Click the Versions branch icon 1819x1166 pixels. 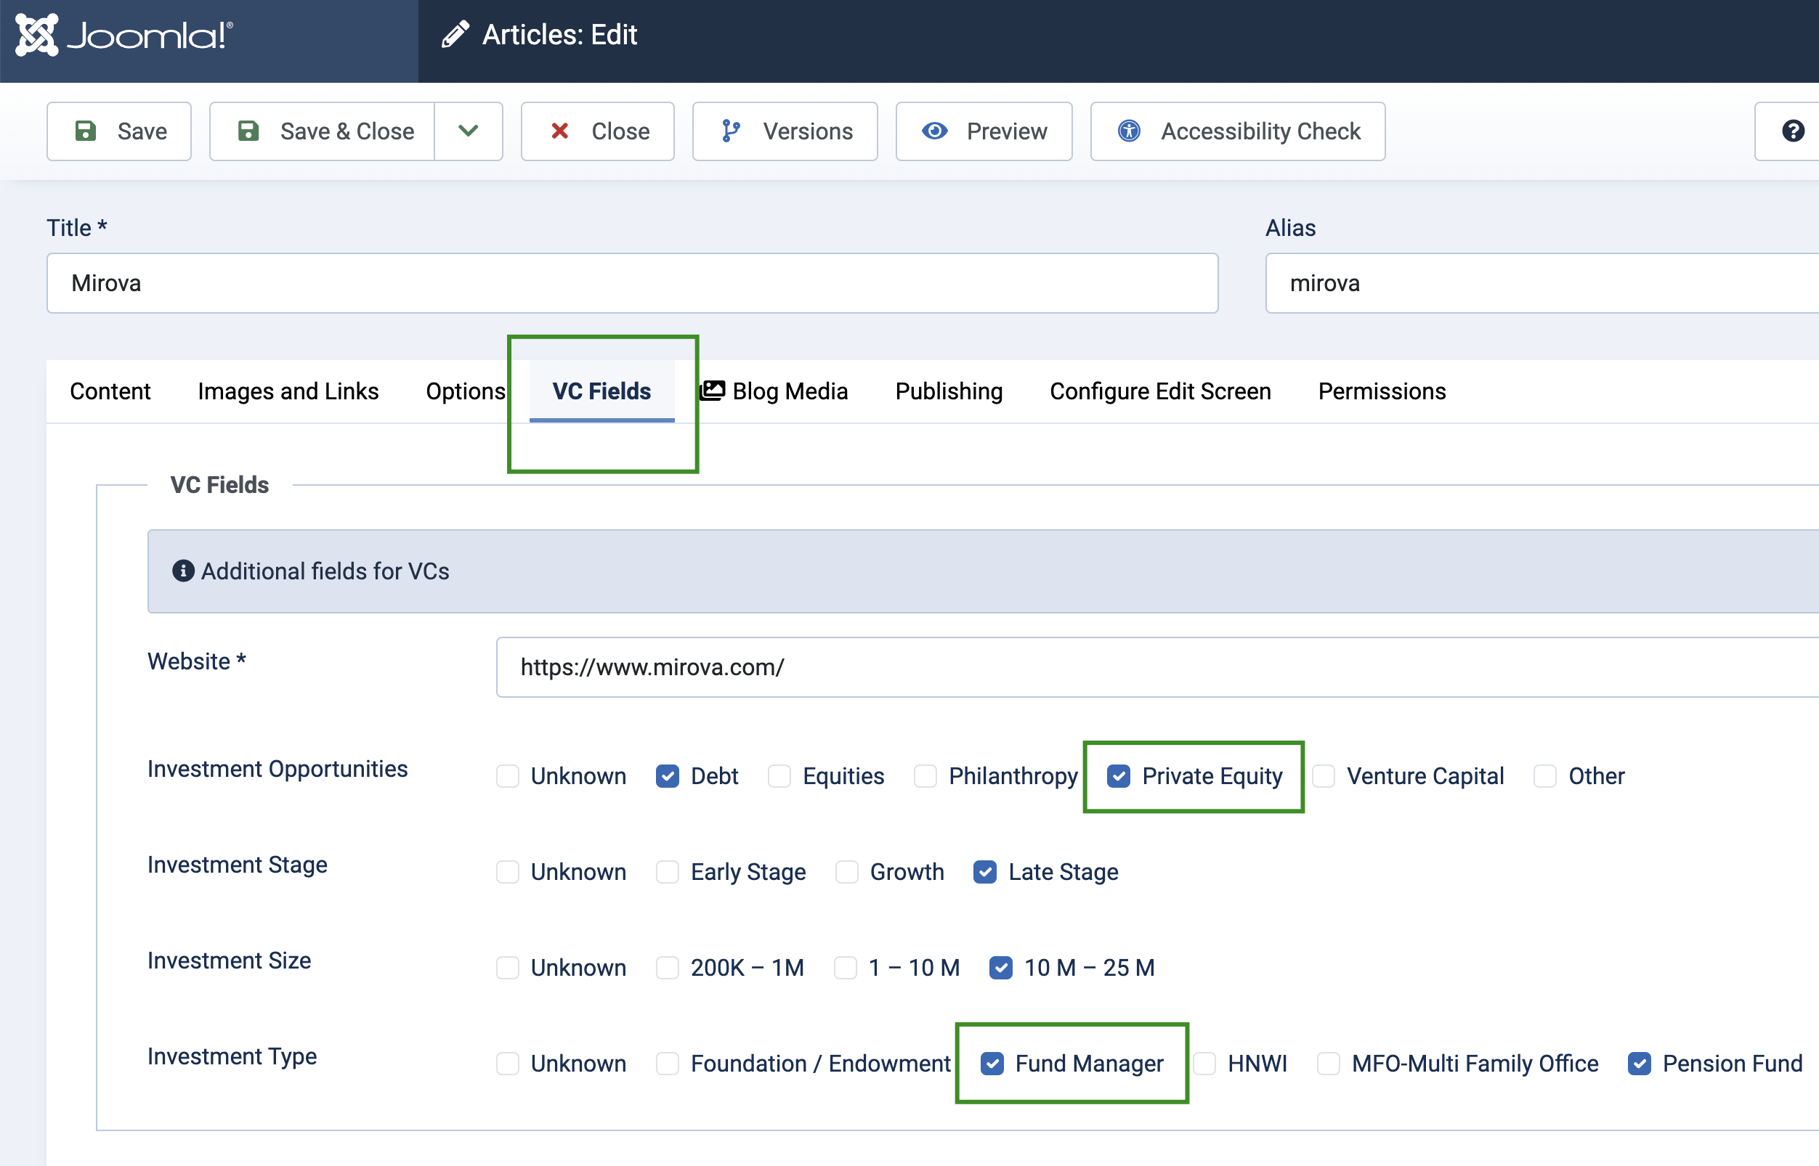(730, 131)
